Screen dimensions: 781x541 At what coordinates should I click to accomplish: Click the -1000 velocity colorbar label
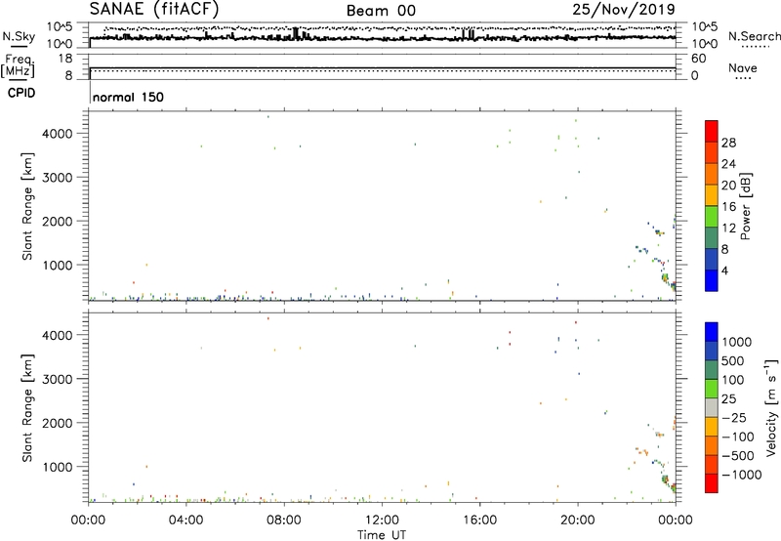741,475
